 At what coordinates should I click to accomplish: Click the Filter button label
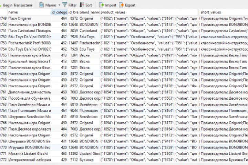click(72, 5)
